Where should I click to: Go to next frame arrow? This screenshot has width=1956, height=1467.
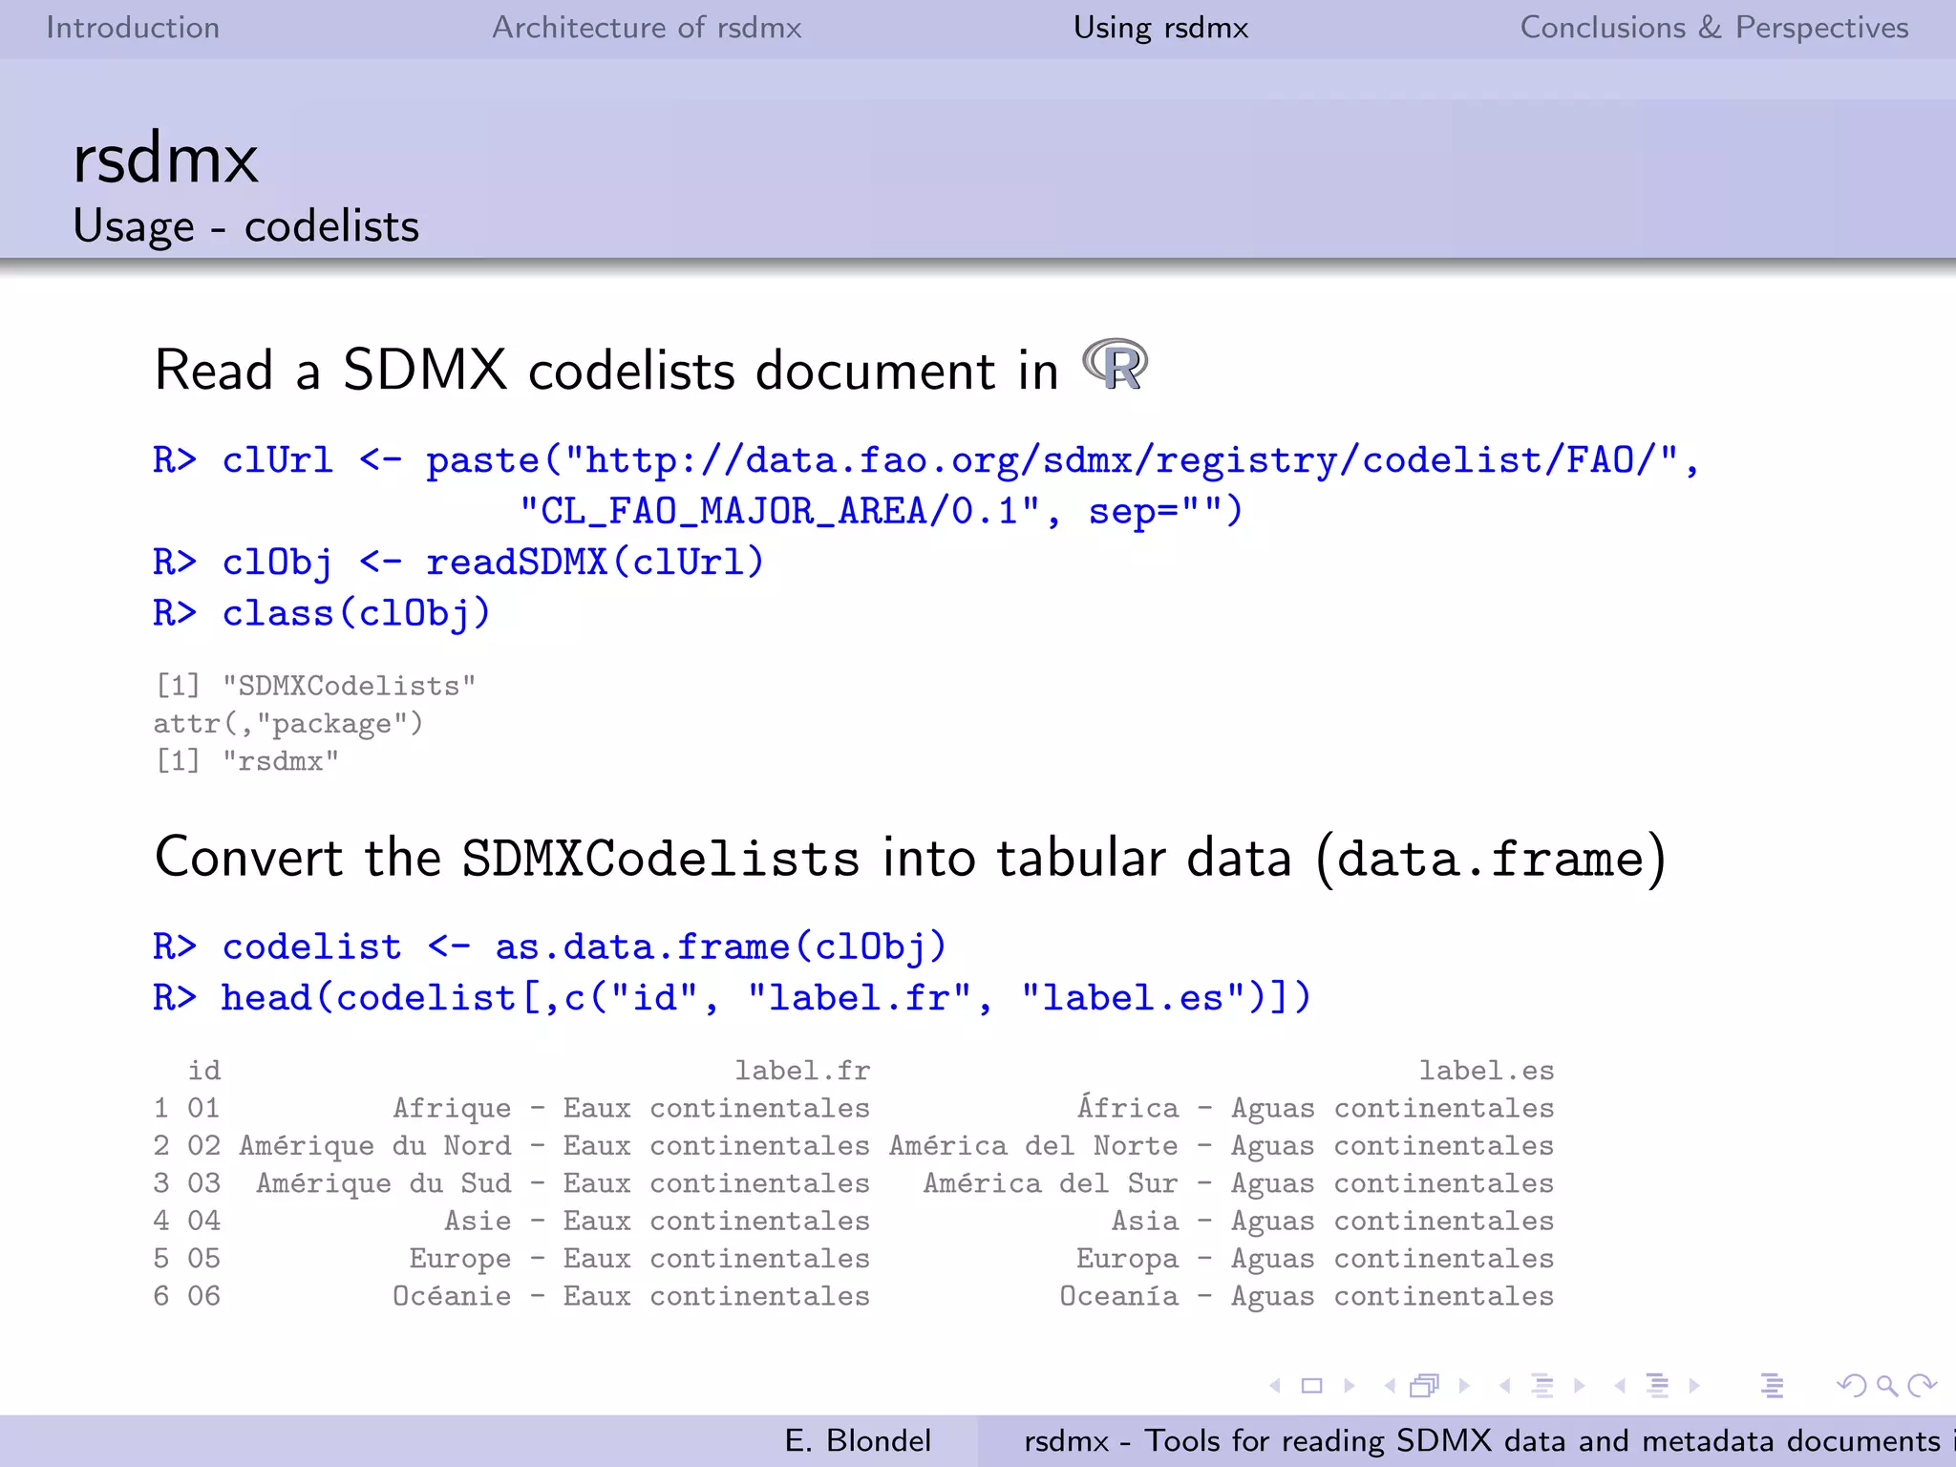click(1464, 1385)
